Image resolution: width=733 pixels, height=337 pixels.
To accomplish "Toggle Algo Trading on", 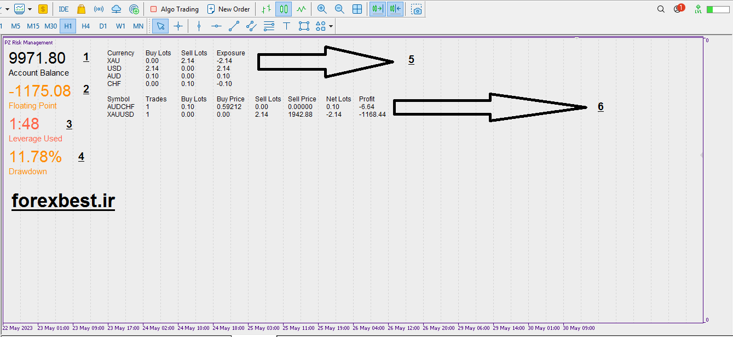I will (174, 9).
